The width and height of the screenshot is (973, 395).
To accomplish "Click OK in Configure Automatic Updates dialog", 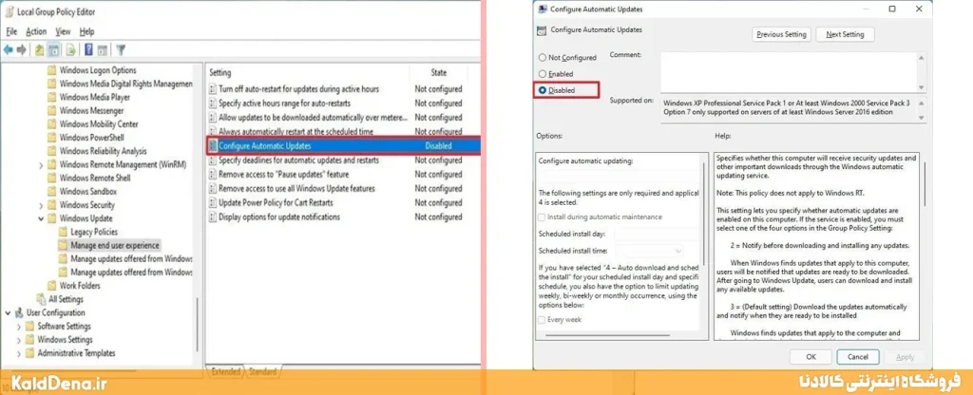I will [x=811, y=357].
